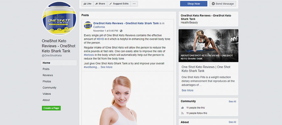
Task: Open Reviews in the sidebar
Action: click(x=48, y=75)
